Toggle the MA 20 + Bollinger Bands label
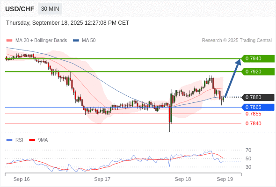 pyautogui.click(x=41, y=41)
